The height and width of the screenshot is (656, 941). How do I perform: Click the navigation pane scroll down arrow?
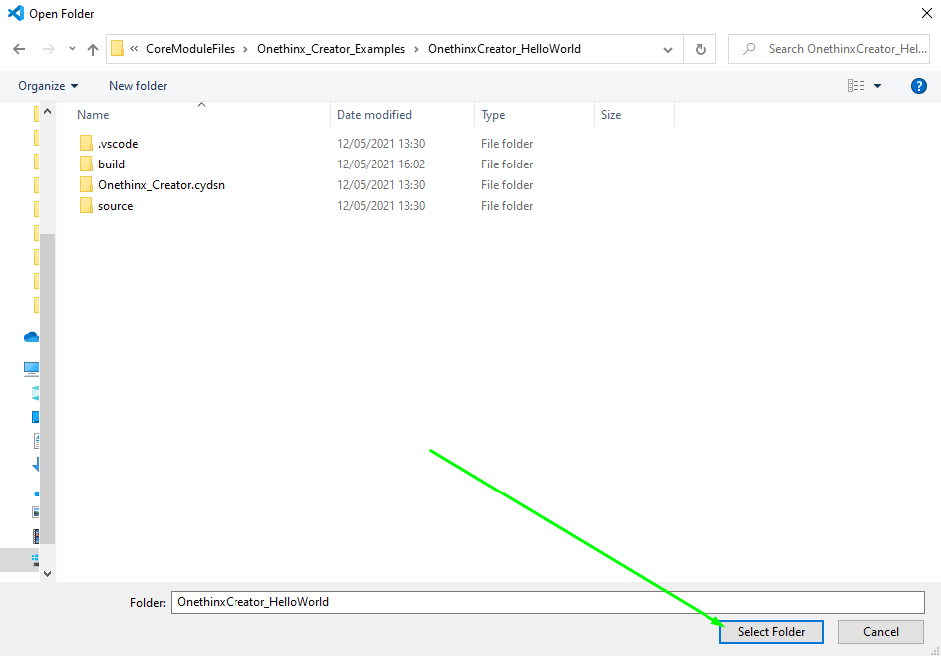(x=47, y=573)
